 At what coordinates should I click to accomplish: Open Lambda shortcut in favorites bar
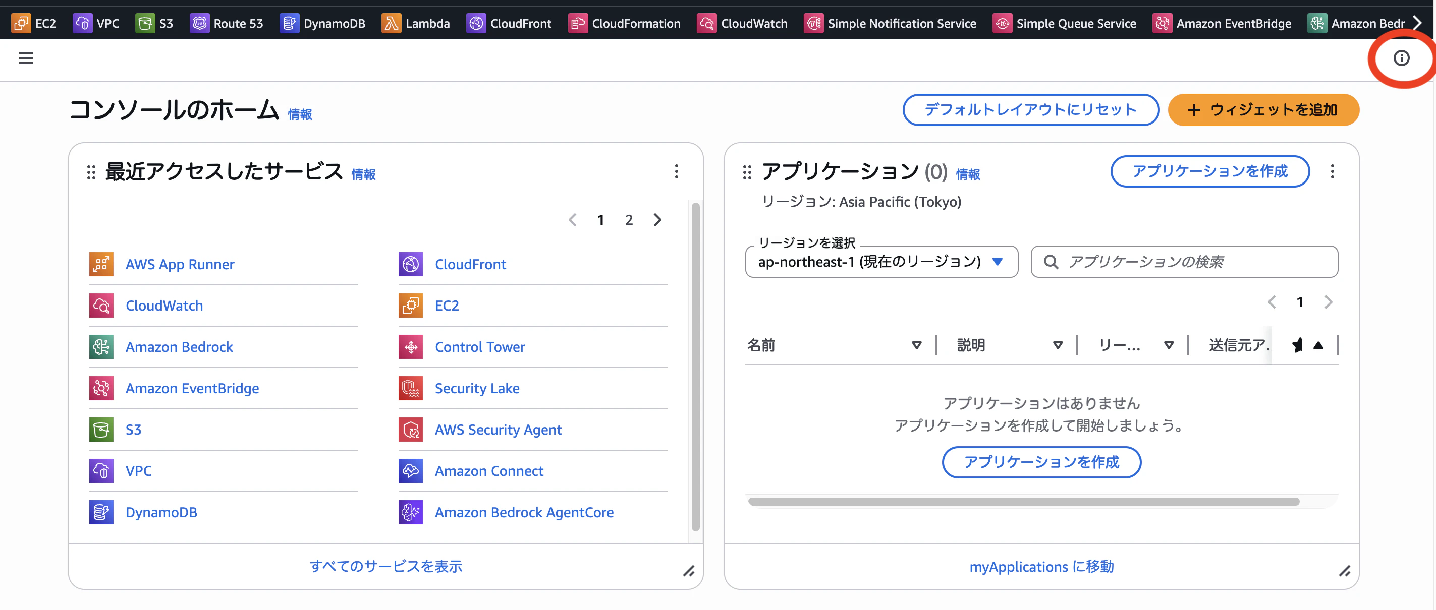coord(416,23)
